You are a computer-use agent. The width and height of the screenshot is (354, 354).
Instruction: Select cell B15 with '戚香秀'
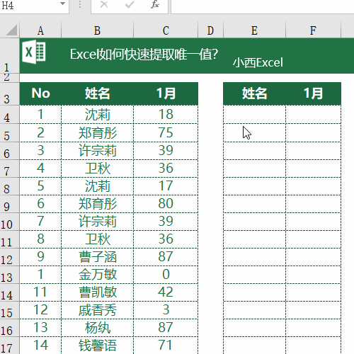click(98, 310)
